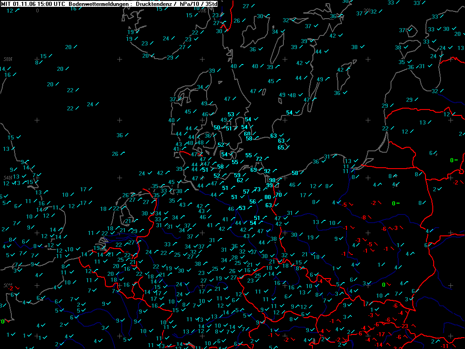Click the 58N latitude label
The width and height of the screenshot is (465, 349).
(8, 59)
